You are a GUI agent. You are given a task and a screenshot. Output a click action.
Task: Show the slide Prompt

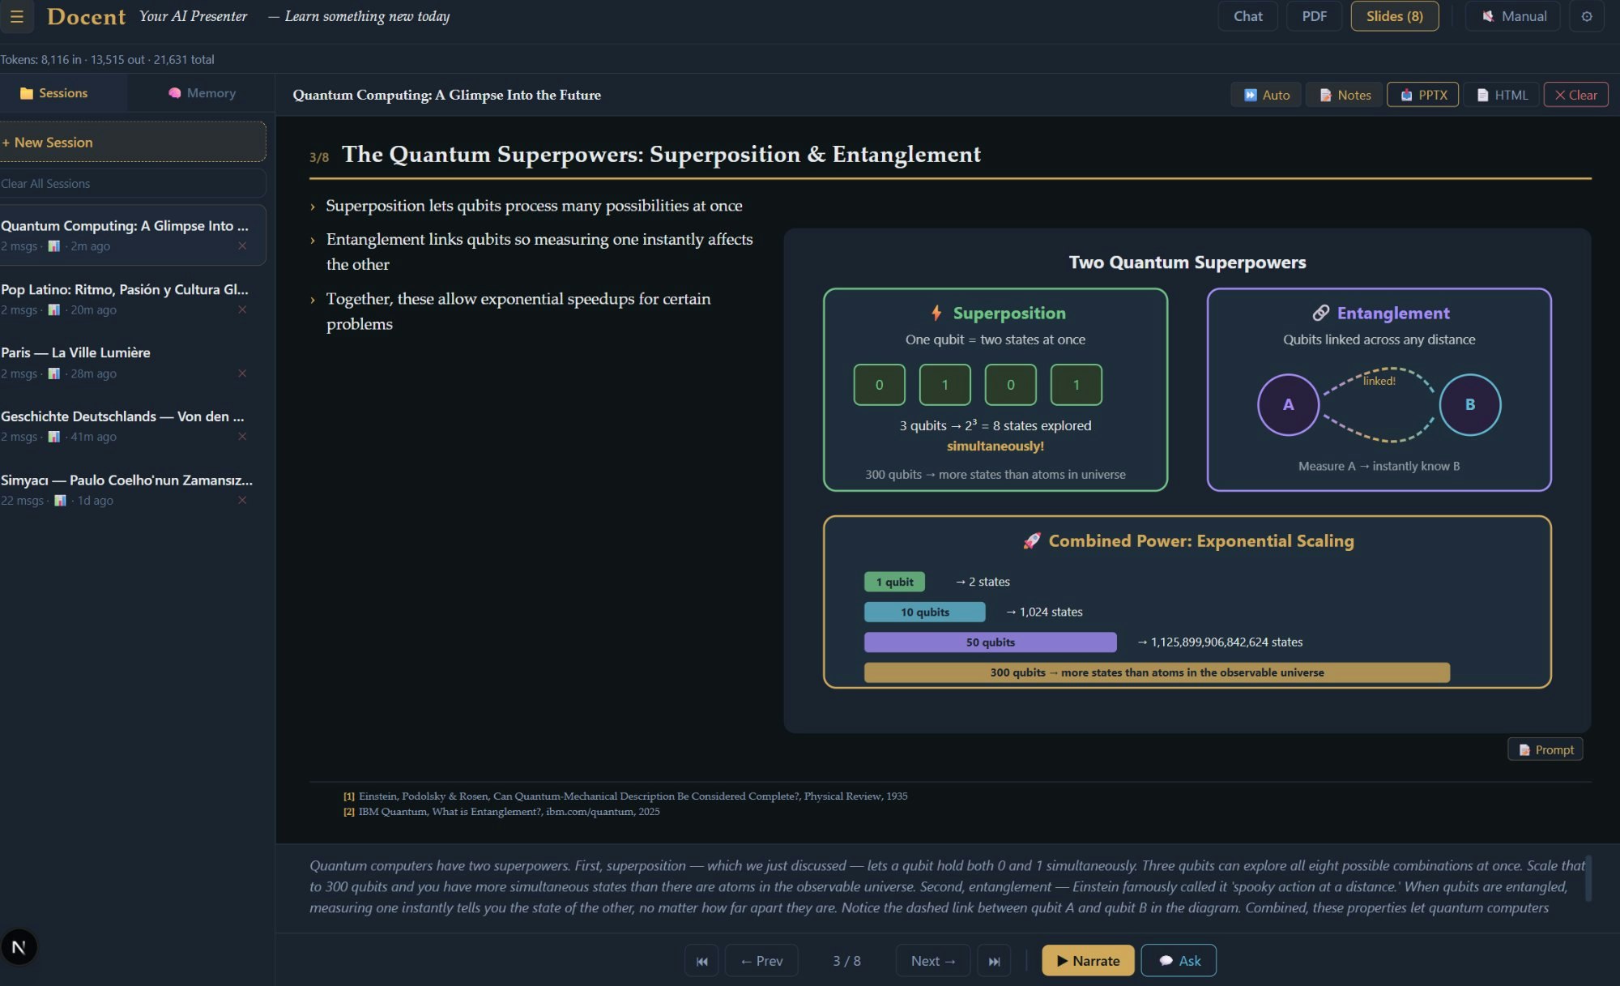click(1545, 749)
